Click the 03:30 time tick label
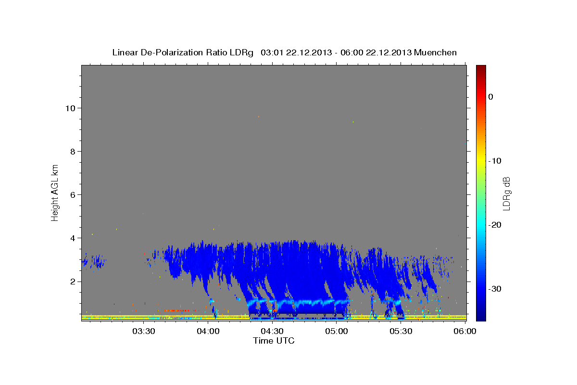Image resolution: width=577 pixels, height=385 pixels. click(x=143, y=331)
